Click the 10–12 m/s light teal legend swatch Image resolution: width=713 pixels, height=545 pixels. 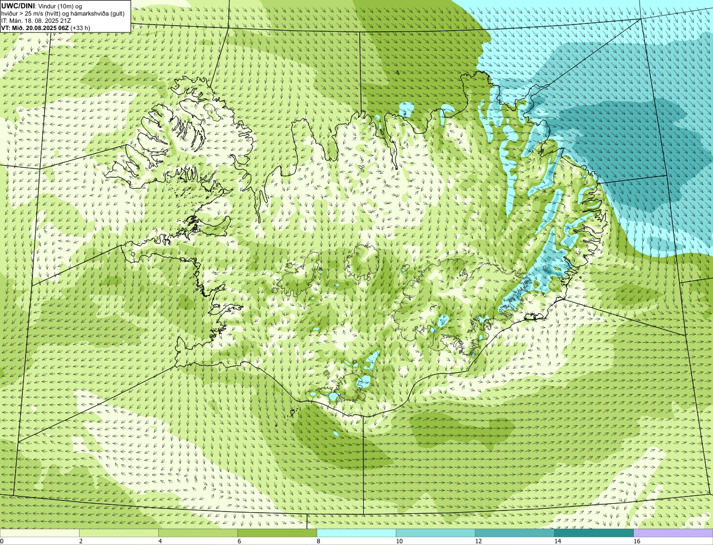(436, 533)
